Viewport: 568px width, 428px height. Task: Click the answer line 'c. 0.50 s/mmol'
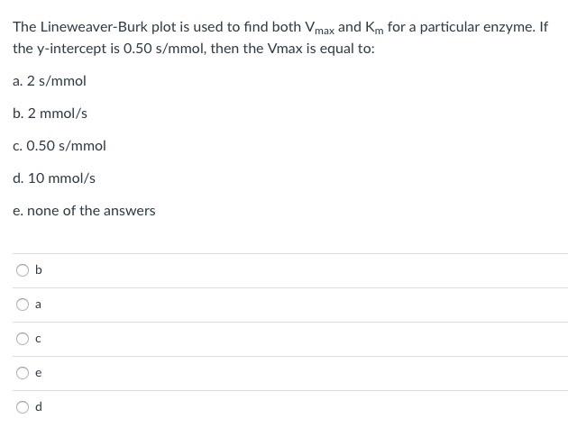[x=60, y=146]
